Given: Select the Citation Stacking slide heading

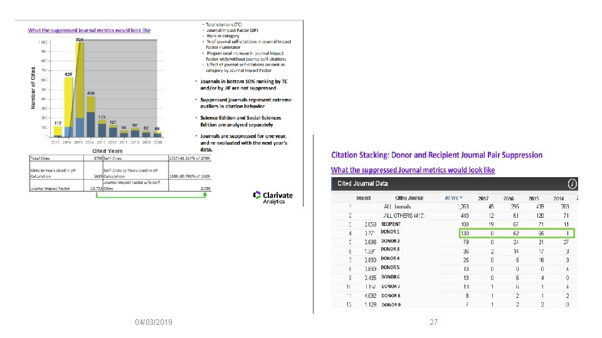Looking at the screenshot, I should (x=436, y=155).
